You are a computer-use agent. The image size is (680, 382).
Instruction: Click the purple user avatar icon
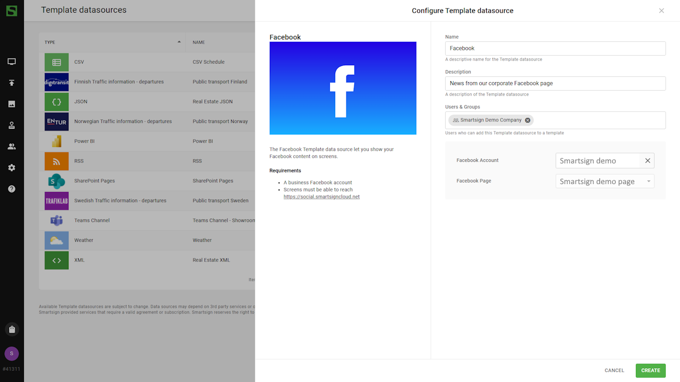pyautogui.click(x=12, y=354)
